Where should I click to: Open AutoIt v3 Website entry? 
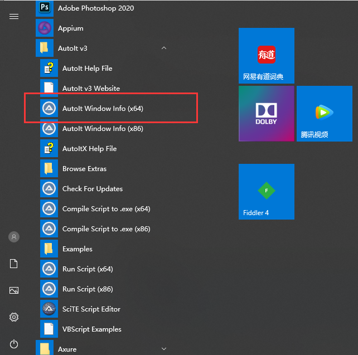tap(91, 88)
